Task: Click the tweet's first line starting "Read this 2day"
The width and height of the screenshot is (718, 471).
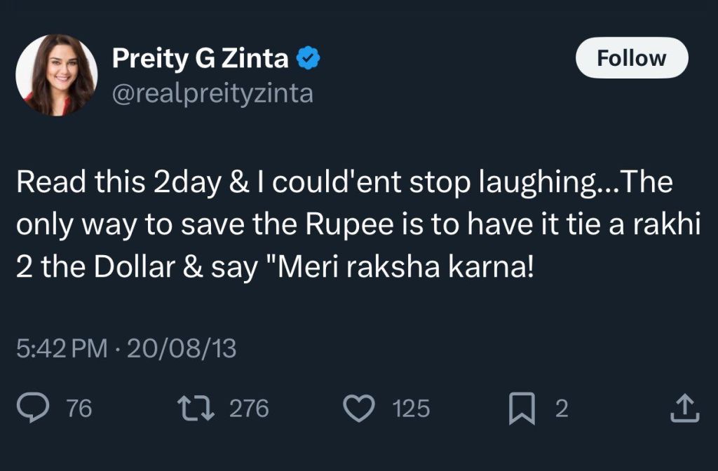Action: (344, 184)
